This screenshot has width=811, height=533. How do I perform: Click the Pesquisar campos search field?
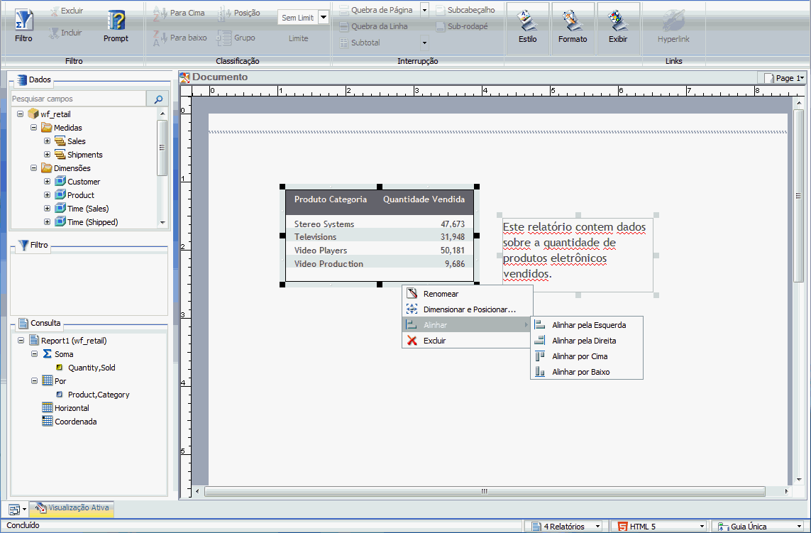point(79,99)
